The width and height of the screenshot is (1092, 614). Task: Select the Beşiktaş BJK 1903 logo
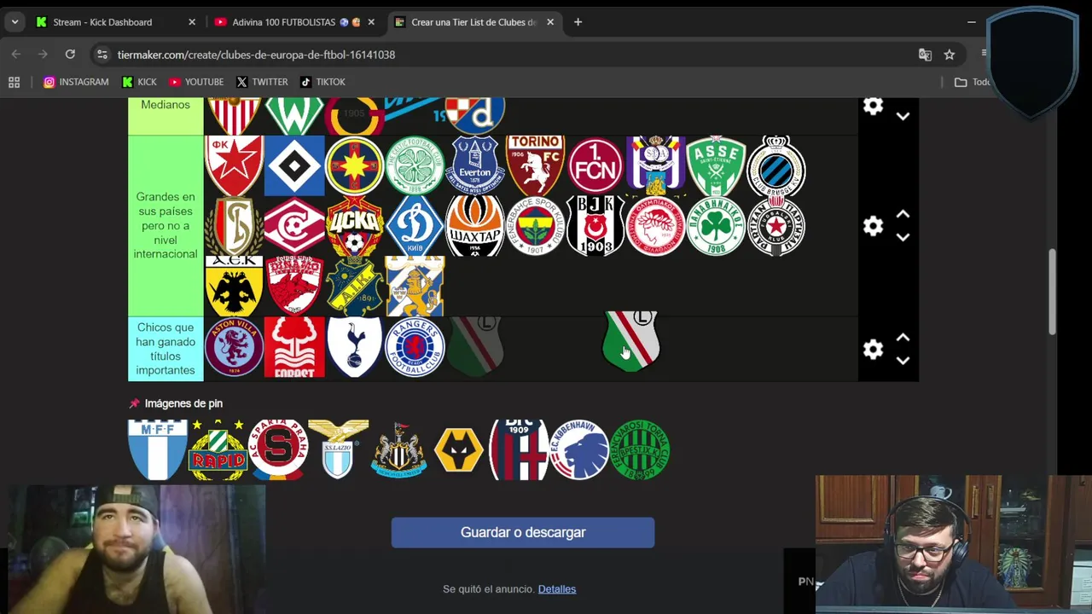point(595,226)
